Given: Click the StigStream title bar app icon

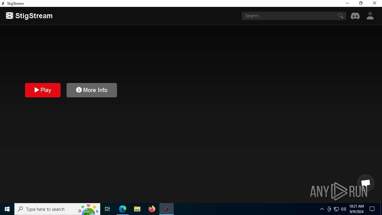Looking at the screenshot, I should [x=3, y=3].
